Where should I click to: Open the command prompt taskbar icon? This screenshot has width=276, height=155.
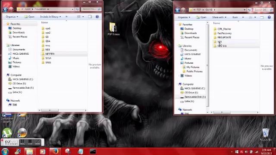93,151
